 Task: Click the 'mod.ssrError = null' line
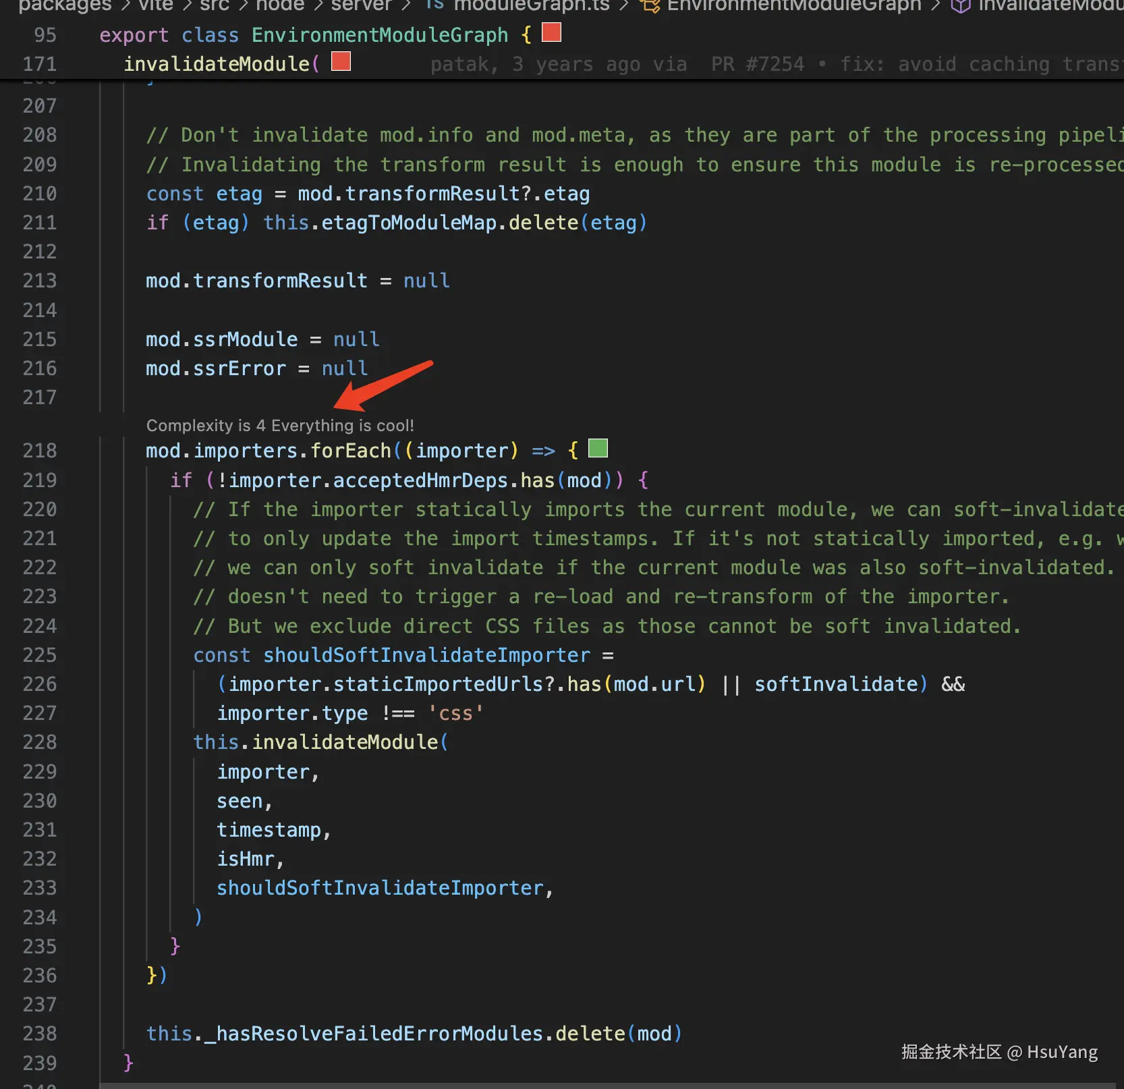tap(257, 368)
